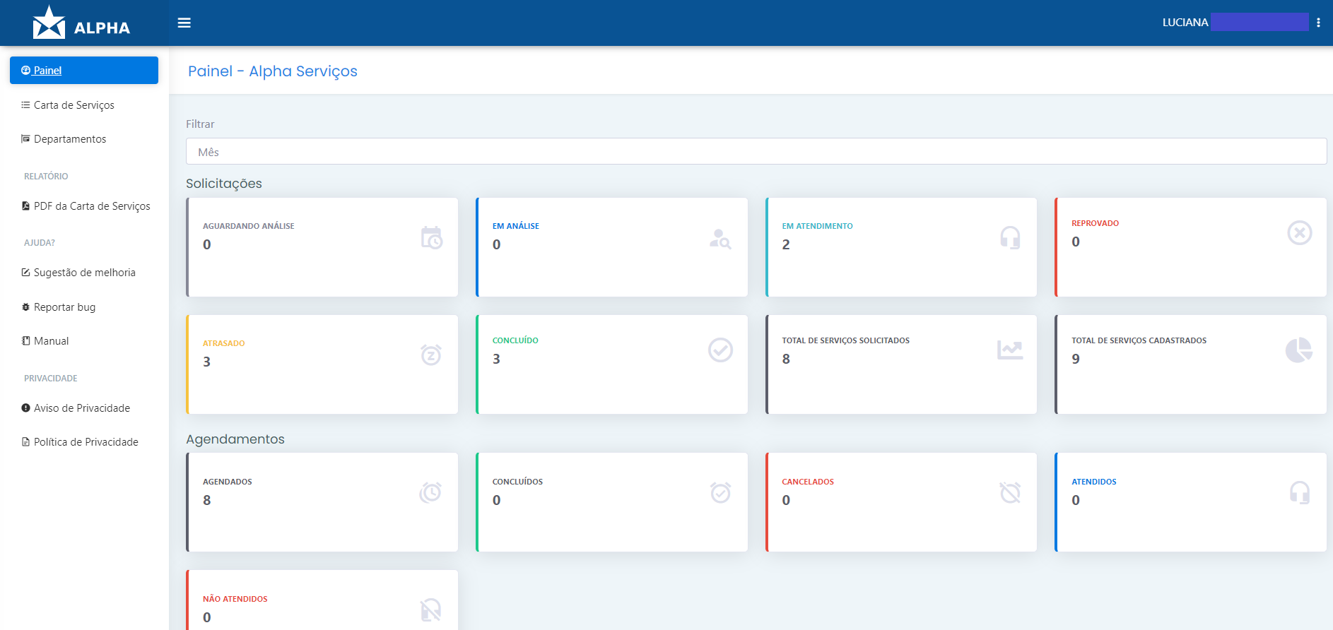The height and width of the screenshot is (630, 1333).
Task: Click the CONCLUÍDOS label
Action: 517,482
